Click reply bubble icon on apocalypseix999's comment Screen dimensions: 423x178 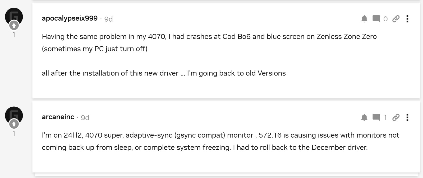pos(376,19)
